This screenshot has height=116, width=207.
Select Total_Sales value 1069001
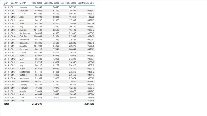[x=38, y=36]
